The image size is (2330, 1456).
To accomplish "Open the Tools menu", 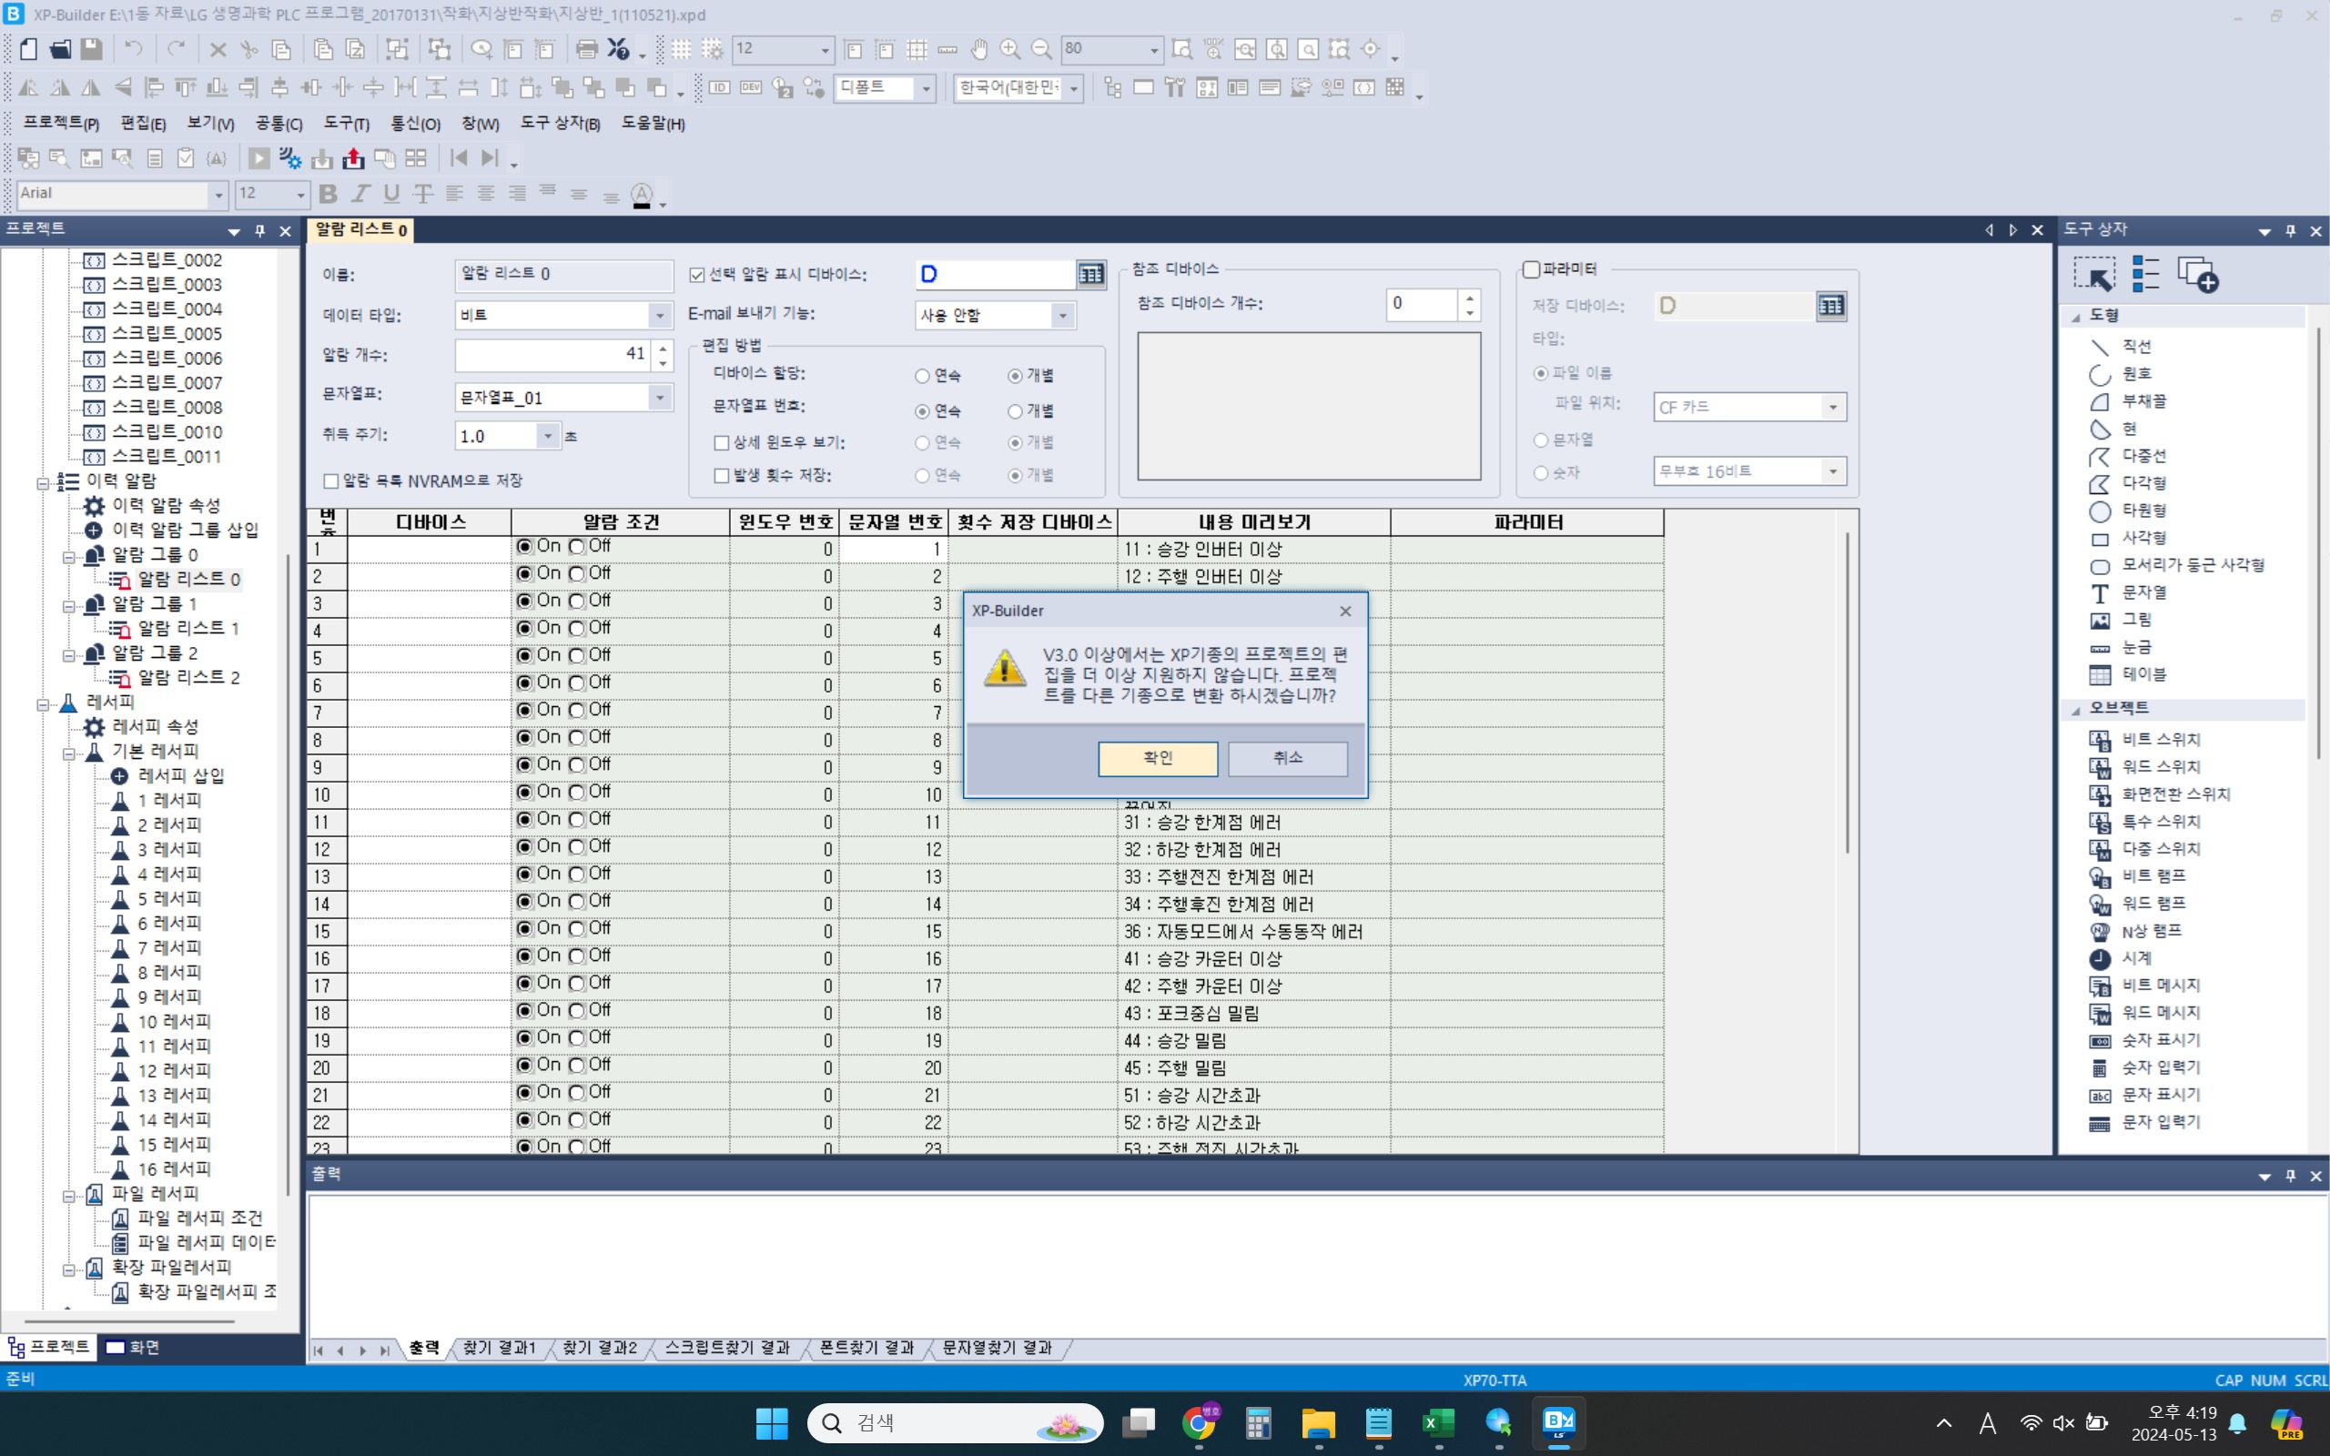I will [347, 125].
